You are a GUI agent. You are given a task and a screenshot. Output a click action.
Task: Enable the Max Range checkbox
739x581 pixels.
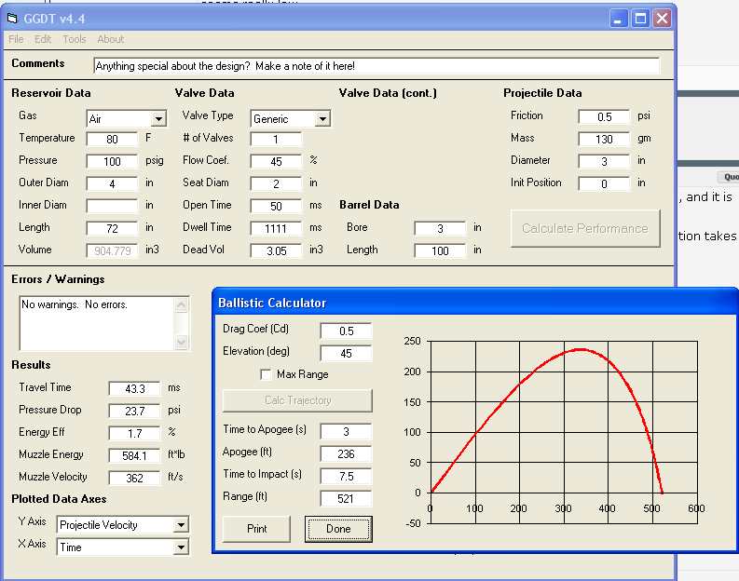tap(266, 374)
